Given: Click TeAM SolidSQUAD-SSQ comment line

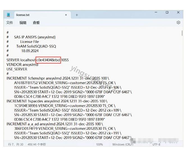Looking at the screenshot, I should pos(36,46).
